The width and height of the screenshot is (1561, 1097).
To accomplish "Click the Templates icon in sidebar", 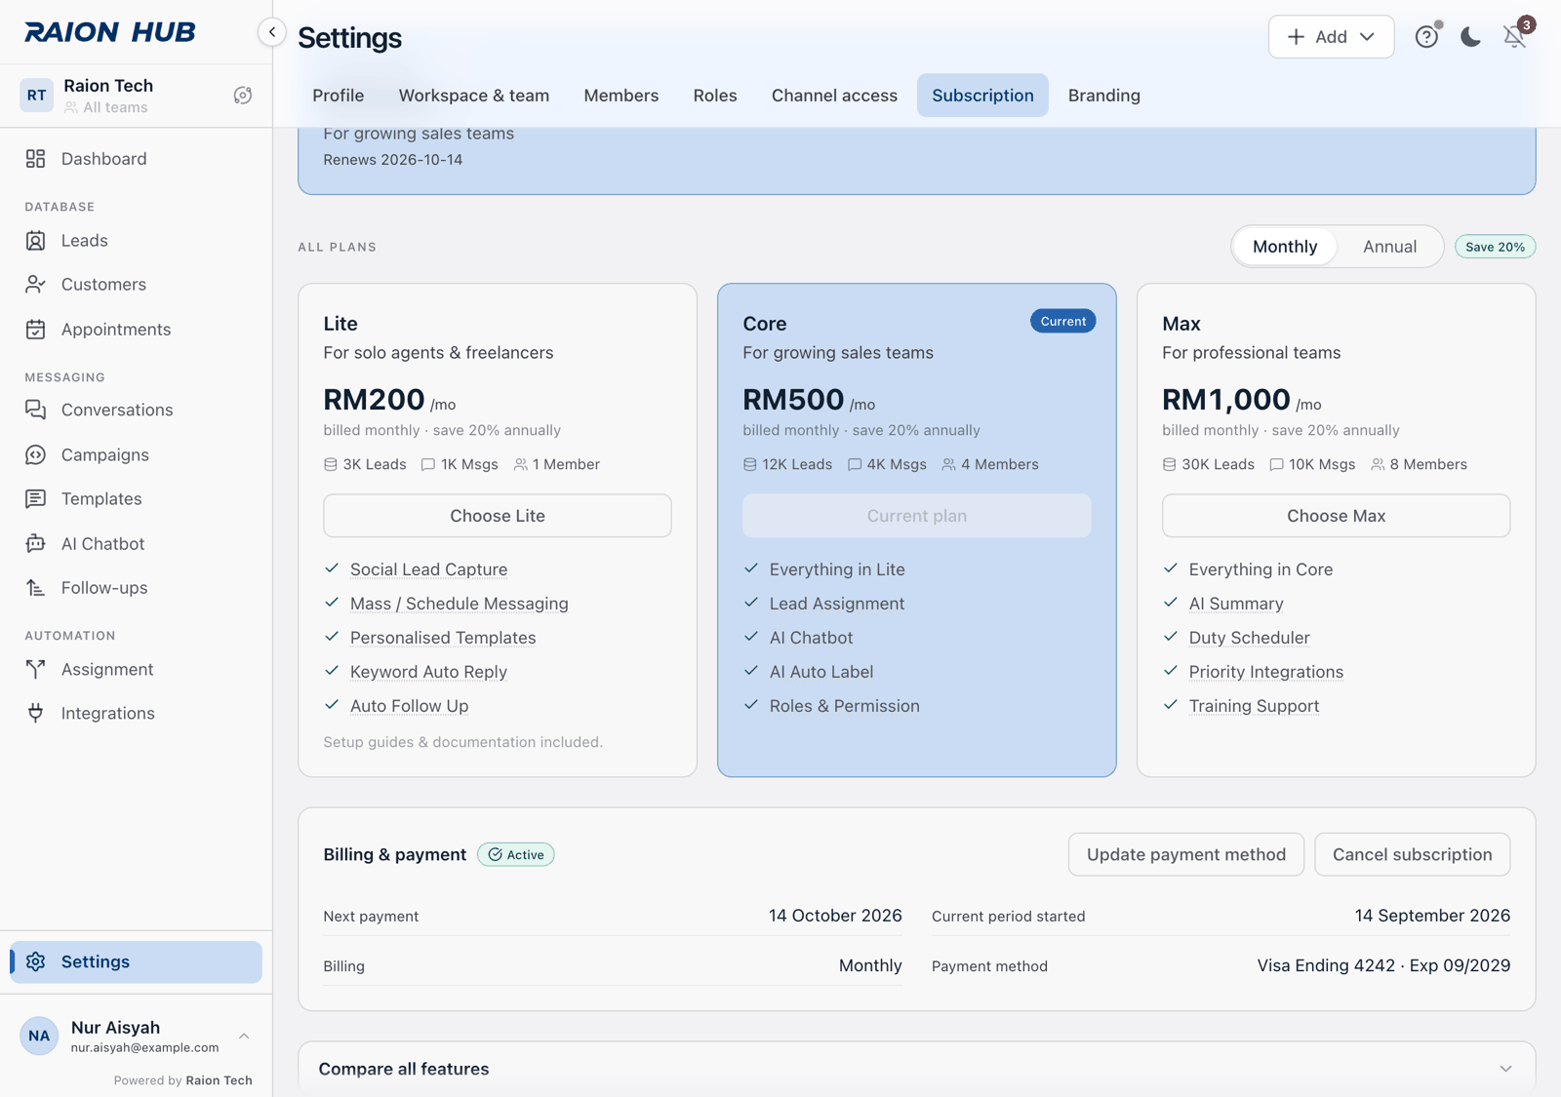I will click(36, 499).
